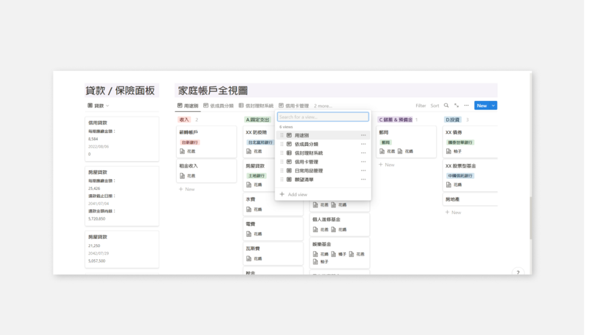Open the dropdown arrow beside New button
This screenshot has width=606, height=335.
click(x=493, y=106)
